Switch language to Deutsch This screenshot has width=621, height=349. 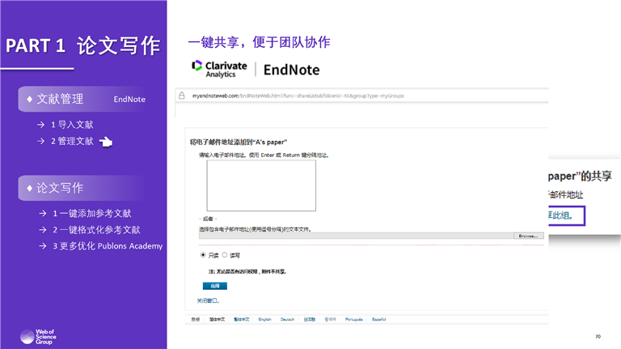click(x=288, y=319)
